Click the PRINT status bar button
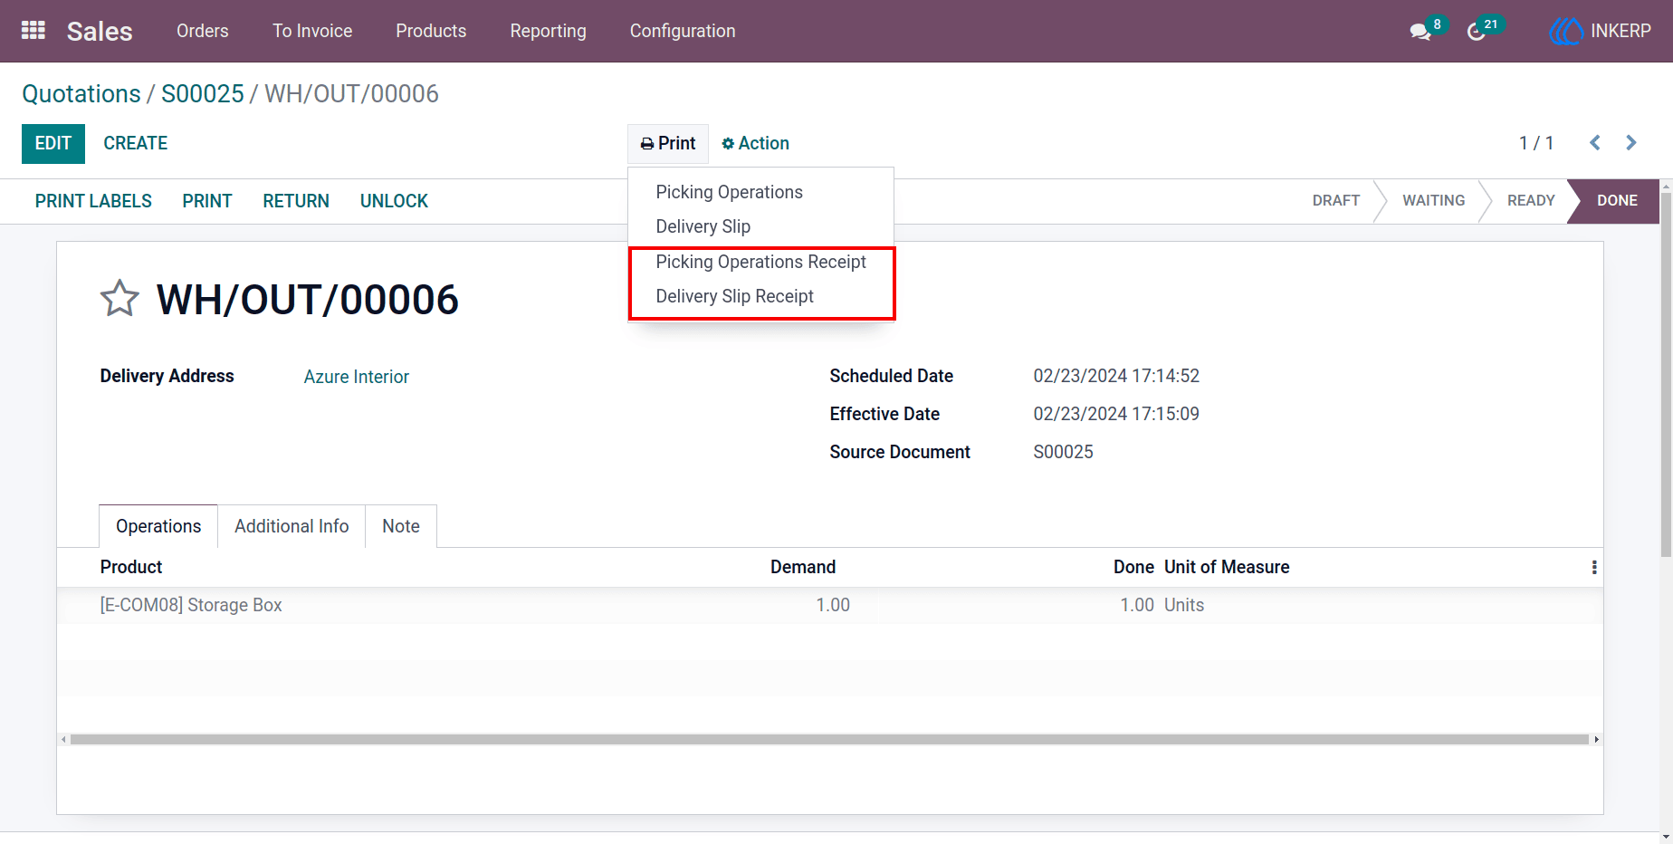This screenshot has height=844, width=1673. point(207,201)
